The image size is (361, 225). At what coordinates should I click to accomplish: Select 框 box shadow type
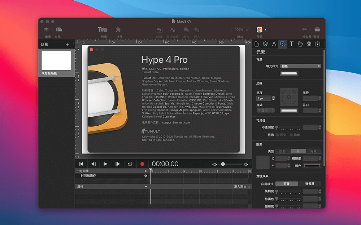point(298,151)
